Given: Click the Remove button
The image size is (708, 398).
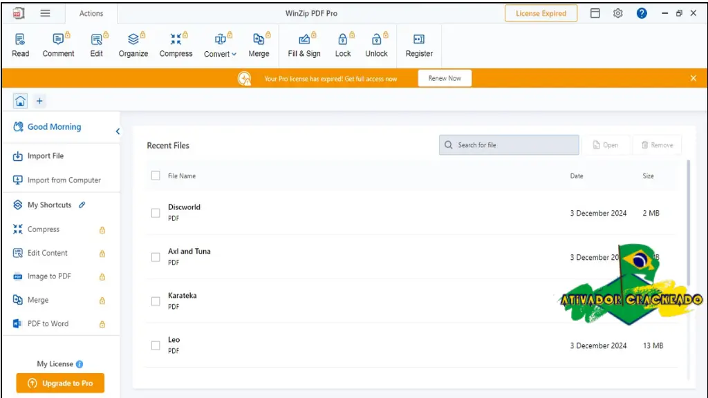Looking at the screenshot, I should [658, 145].
